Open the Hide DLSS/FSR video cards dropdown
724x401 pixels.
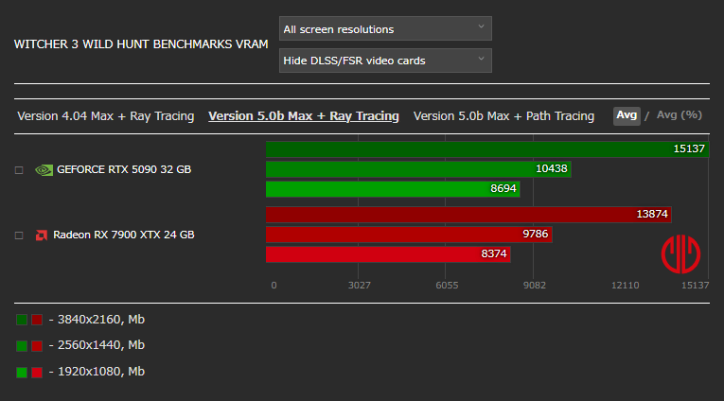pos(385,61)
